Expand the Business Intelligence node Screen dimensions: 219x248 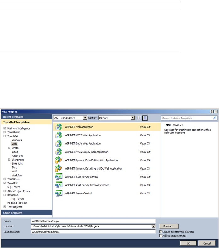5,128
